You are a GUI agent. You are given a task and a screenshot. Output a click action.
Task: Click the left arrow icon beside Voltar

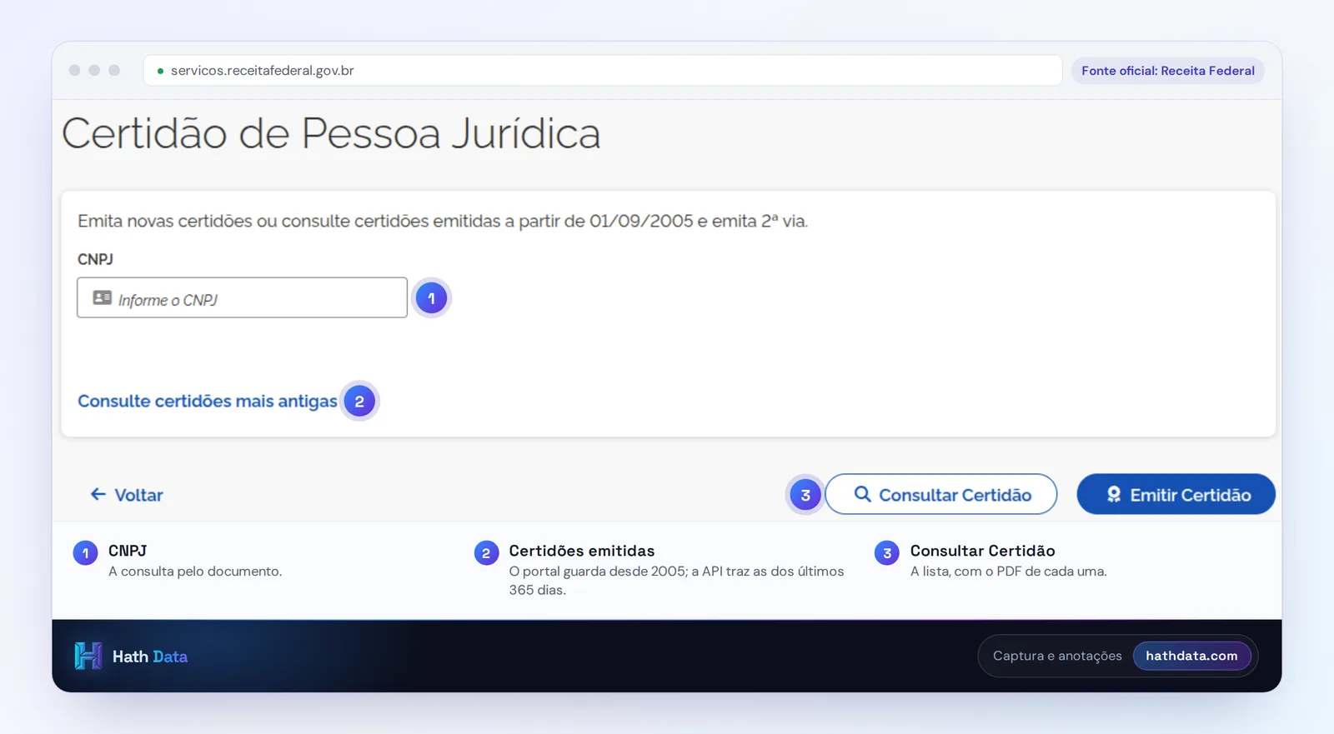coord(98,494)
